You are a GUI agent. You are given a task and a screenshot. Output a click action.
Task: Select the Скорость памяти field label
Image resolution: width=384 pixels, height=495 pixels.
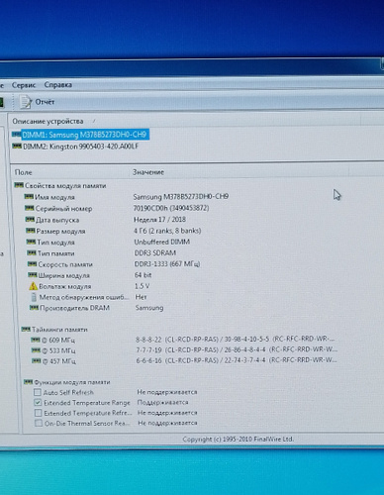point(65,264)
